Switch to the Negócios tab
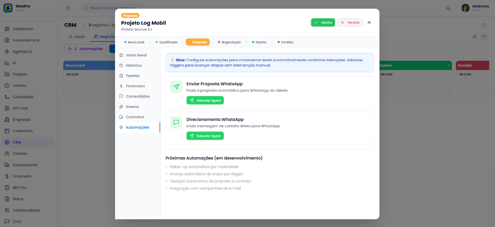 [x=102, y=37]
